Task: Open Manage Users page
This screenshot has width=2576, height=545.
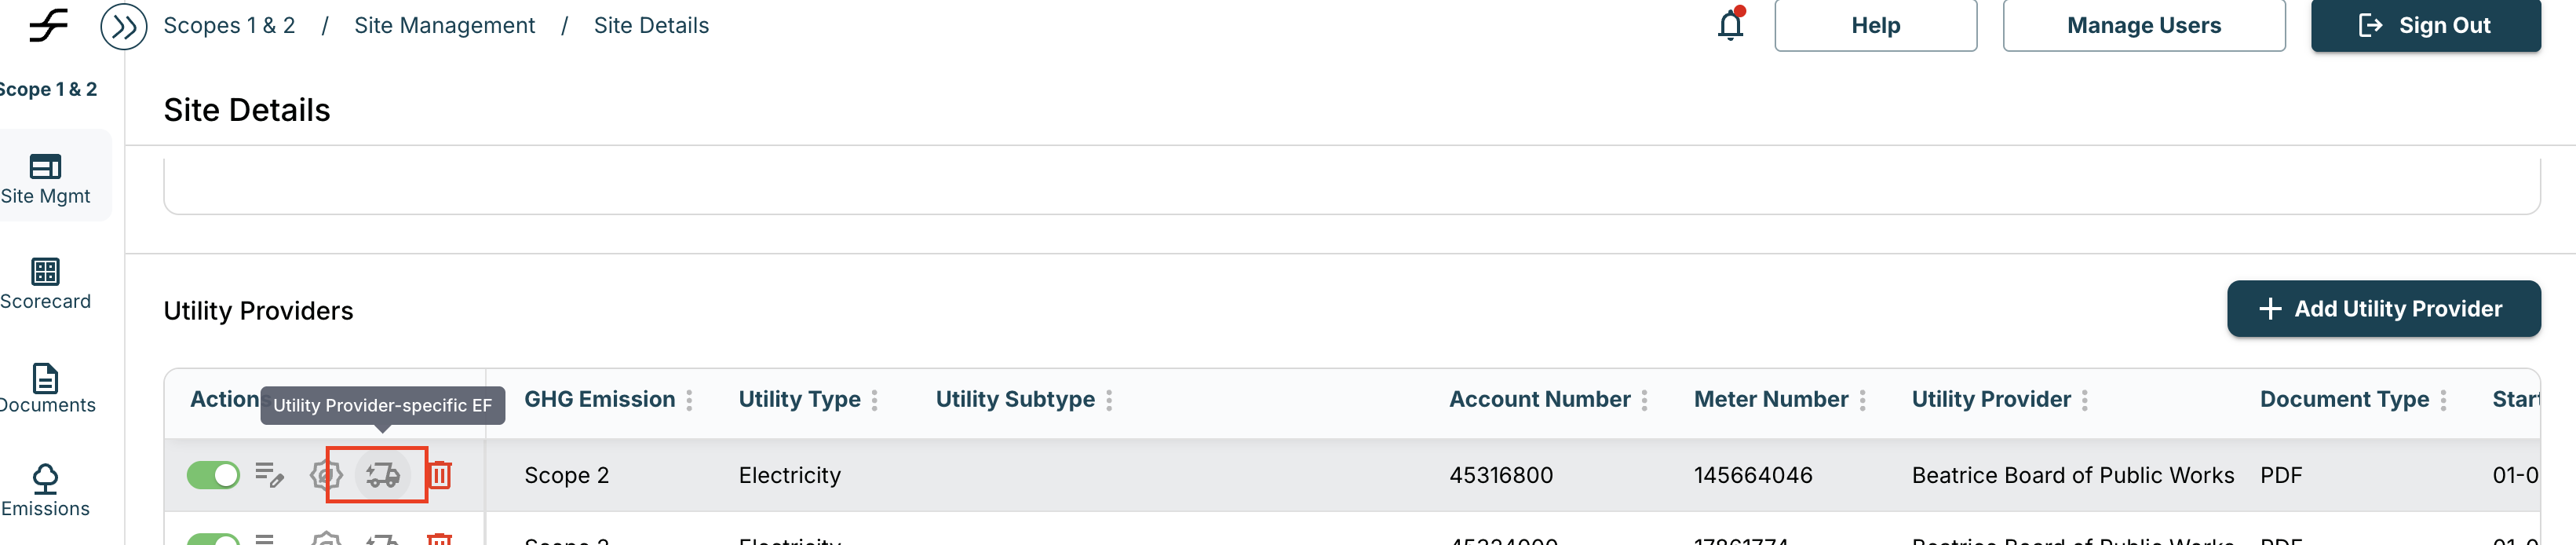Action: pyautogui.click(x=2143, y=26)
